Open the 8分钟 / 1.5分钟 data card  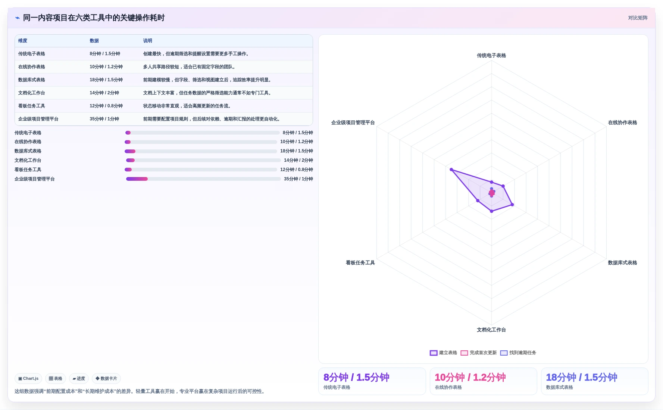(x=372, y=381)
